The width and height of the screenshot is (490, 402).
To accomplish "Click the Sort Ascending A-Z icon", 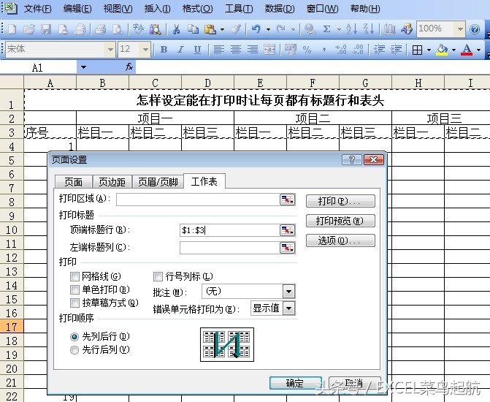I will click(351, 29).
